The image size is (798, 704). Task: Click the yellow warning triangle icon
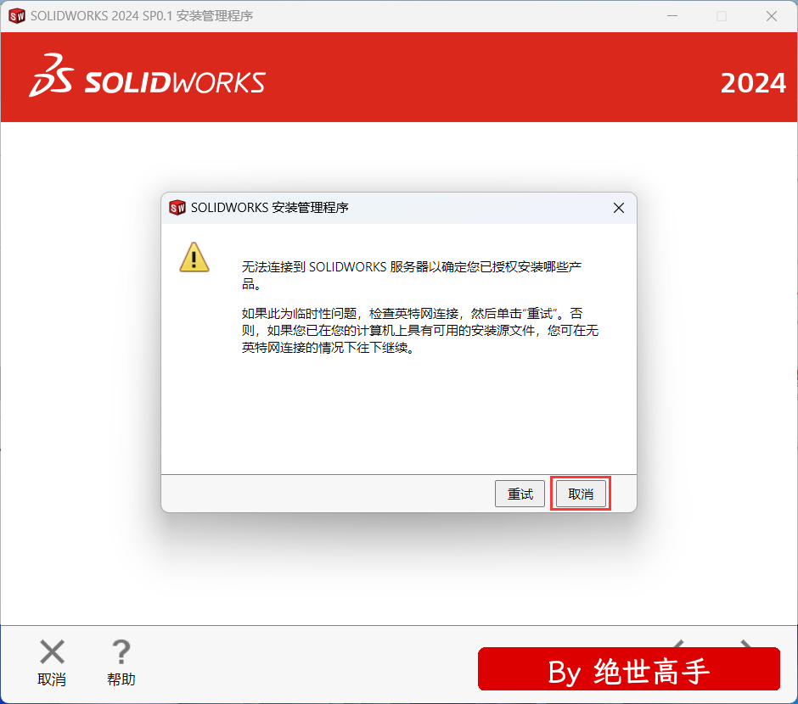point(194,257)
